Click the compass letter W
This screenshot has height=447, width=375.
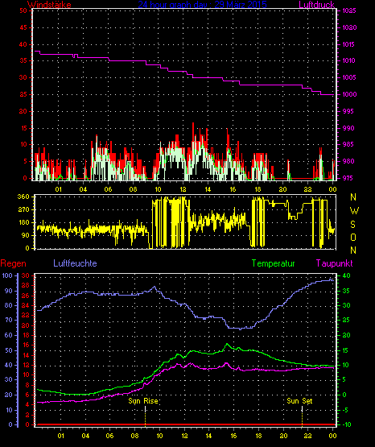tap(354, 211)
